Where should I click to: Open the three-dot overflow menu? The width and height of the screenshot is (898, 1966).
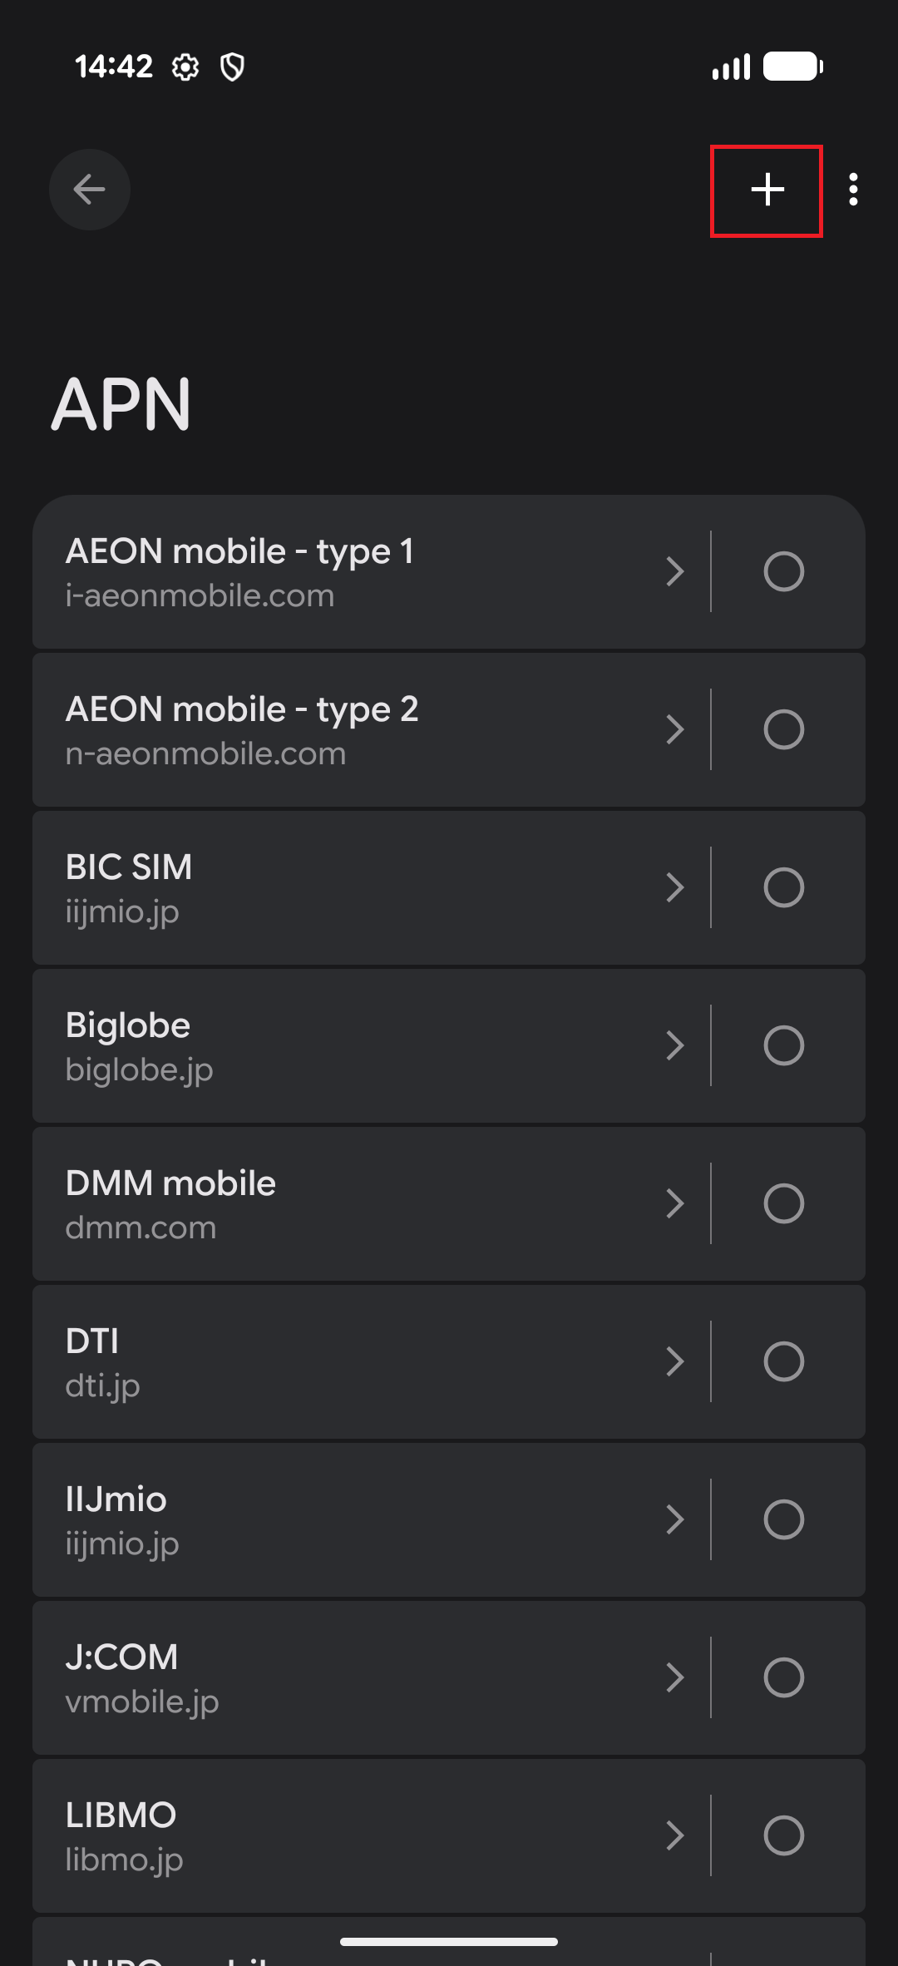coord(853,190)
